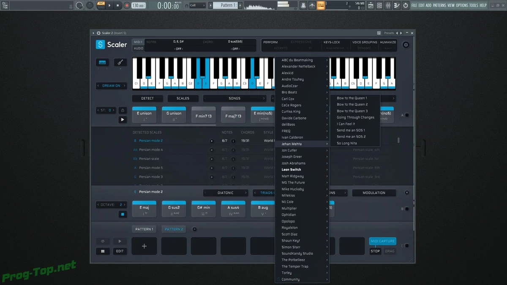Show info for Persian mode 4 scale
This screenshot has width=507, height=285.
(233, 150)
